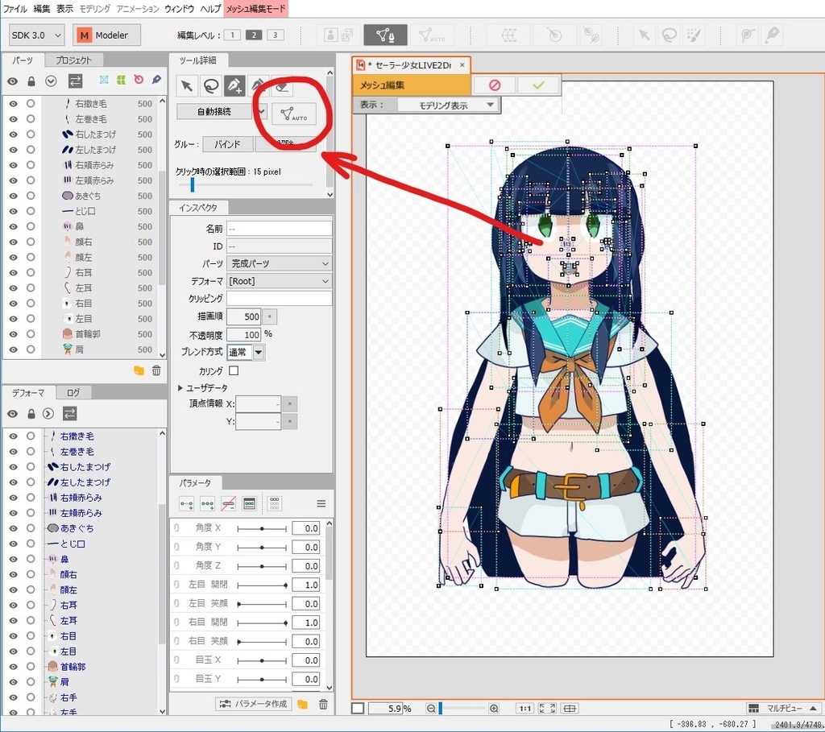The height and width of the screenshot is (732, 825).
Task: Create new folder in parts panel
Action: (139, 370)
